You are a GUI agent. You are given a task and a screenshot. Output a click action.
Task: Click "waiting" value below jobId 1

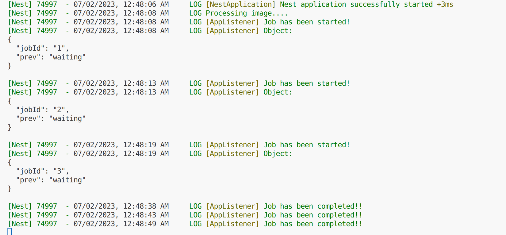pyautogui.click(x=67, y=57)
